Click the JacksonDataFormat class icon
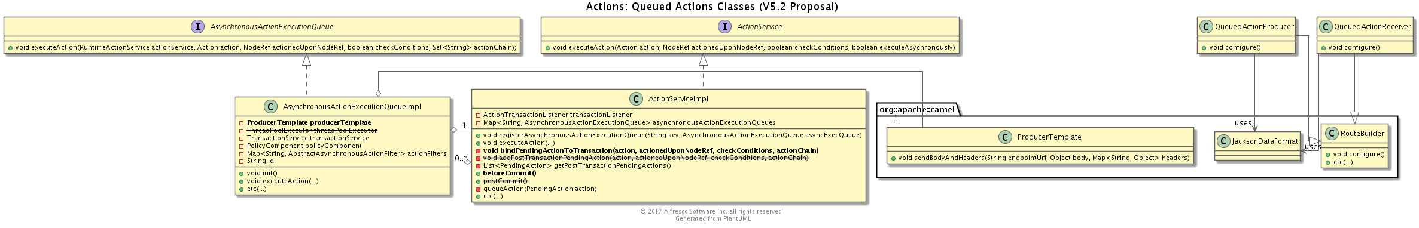The image size is (1419, 228). coord(1224,141)
